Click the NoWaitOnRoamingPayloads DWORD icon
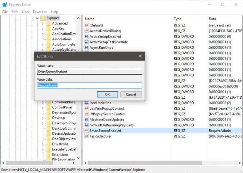This screenshot has width=243, height=173. (87, 125)
